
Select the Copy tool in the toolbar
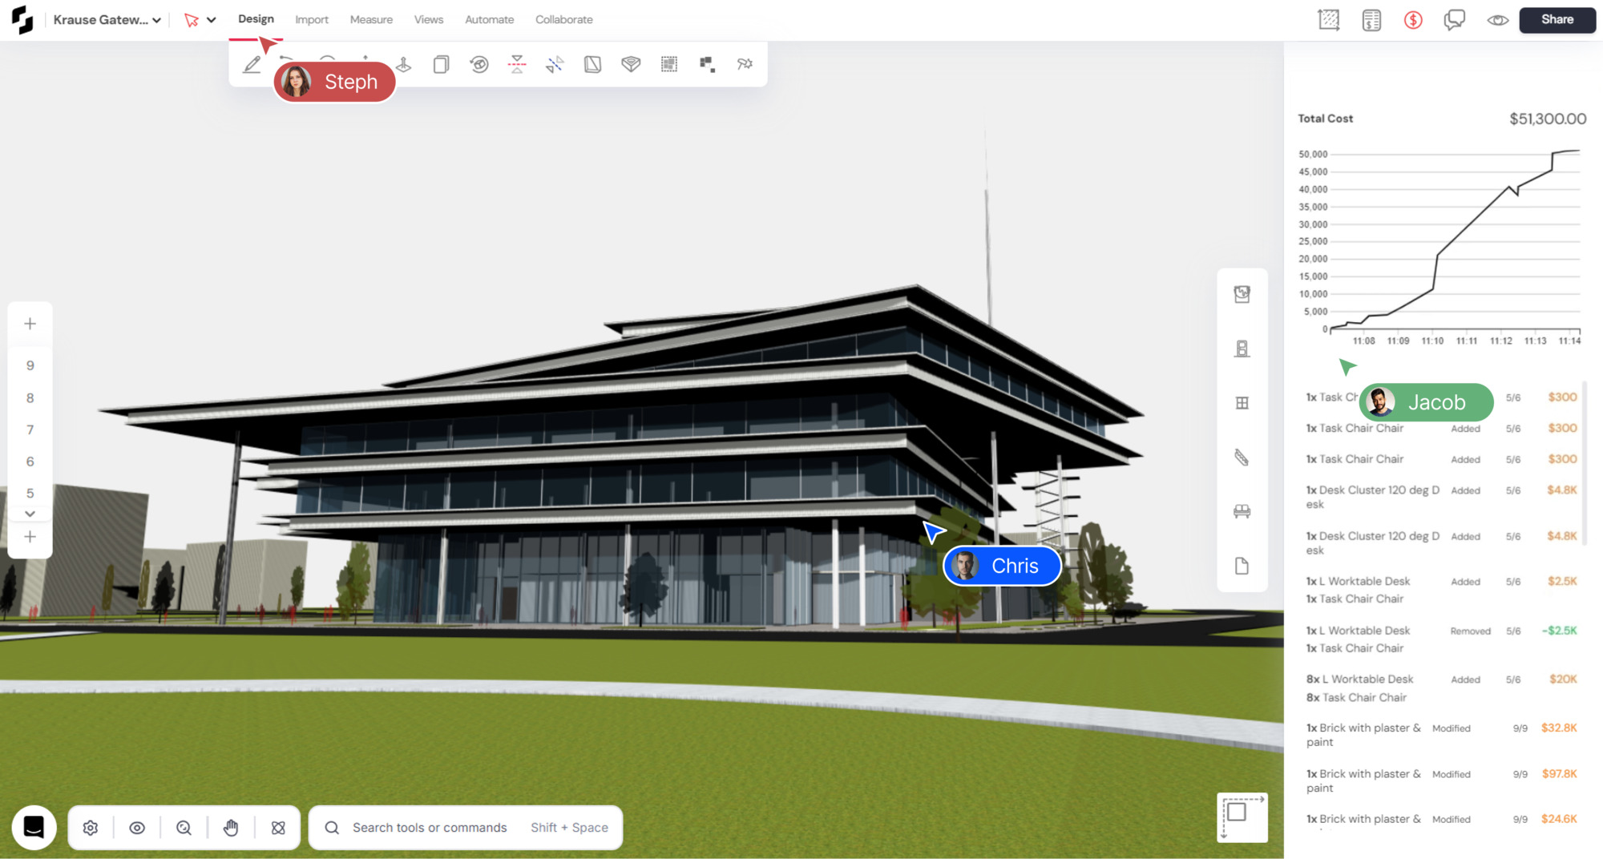[441, 63]
